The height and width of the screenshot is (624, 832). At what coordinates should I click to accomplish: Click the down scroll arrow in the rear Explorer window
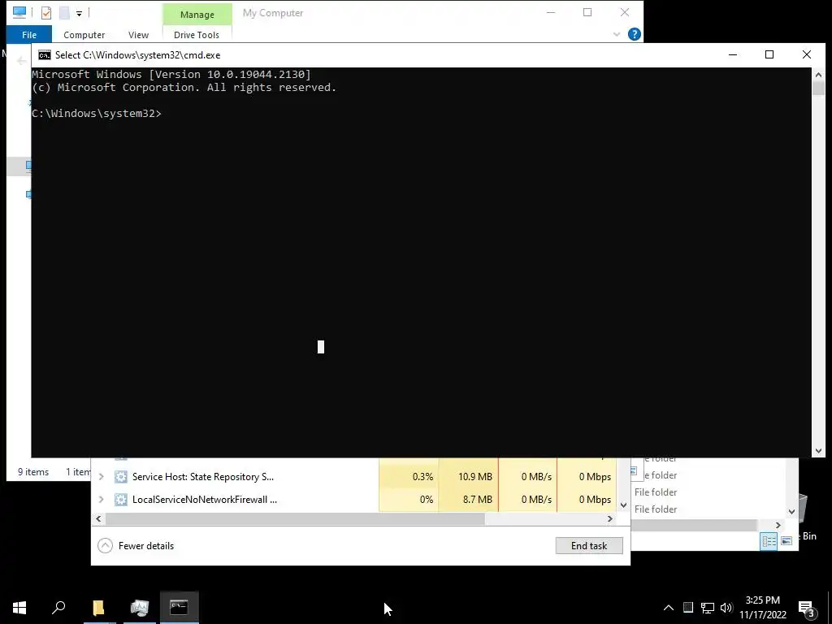[x=791, y=512]
